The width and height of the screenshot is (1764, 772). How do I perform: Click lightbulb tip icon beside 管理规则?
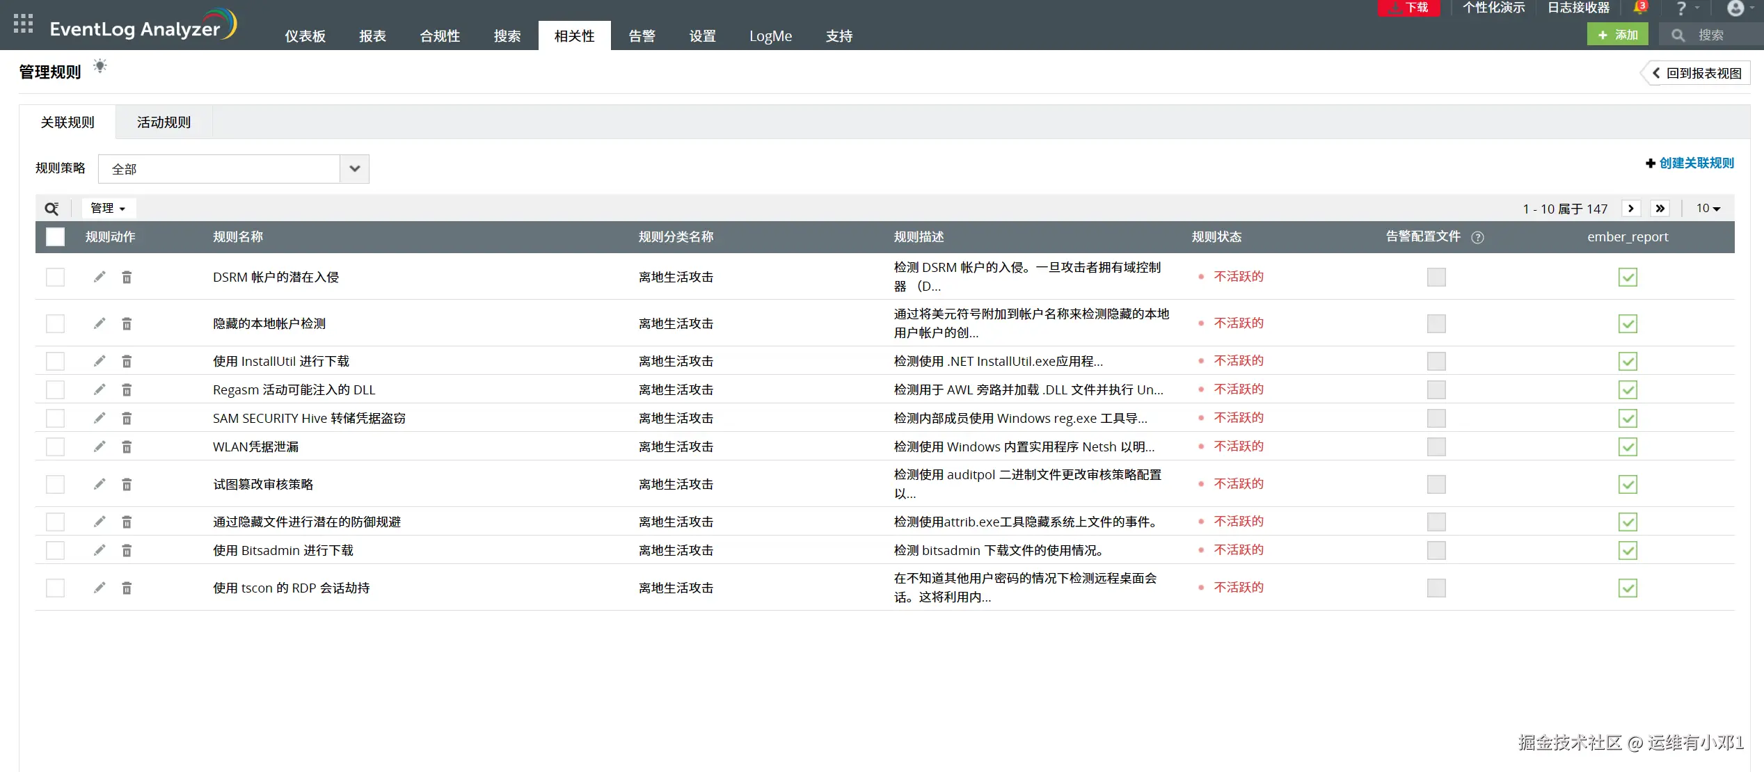(x=100, y=67)
